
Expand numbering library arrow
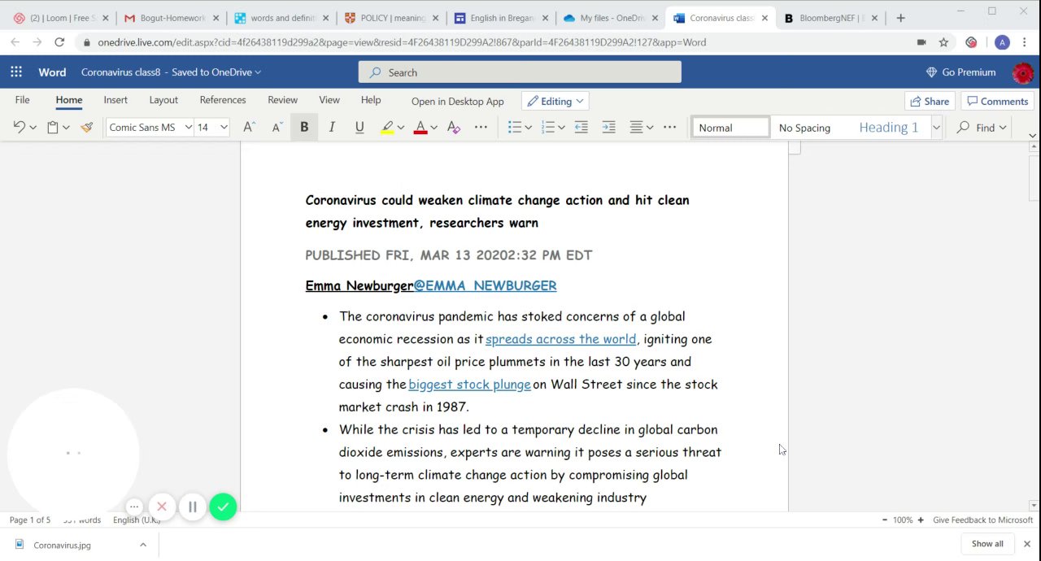click(561, 128)
